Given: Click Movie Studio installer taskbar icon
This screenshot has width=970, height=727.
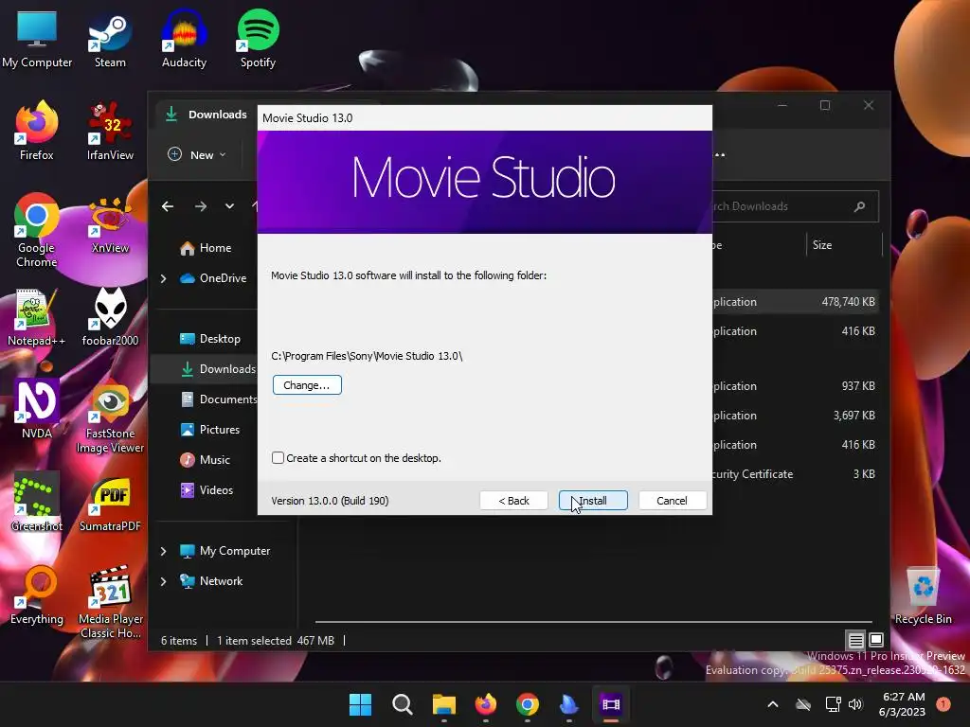Looking at the screenshot, I should pyautogui.click(x=611, y=704).
